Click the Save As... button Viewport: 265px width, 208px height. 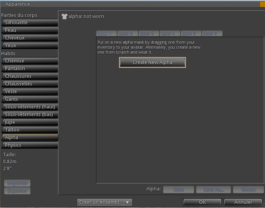(x=214, y=190)
